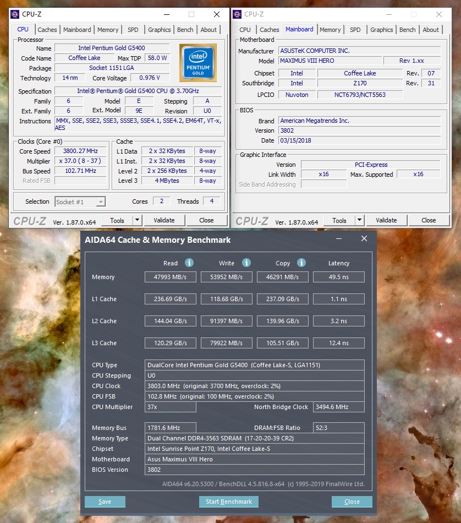Click L3 Cache Copy value 105.51 GB/s
The width and height of the screenshot is (461, 523).
tap(283, 343)
